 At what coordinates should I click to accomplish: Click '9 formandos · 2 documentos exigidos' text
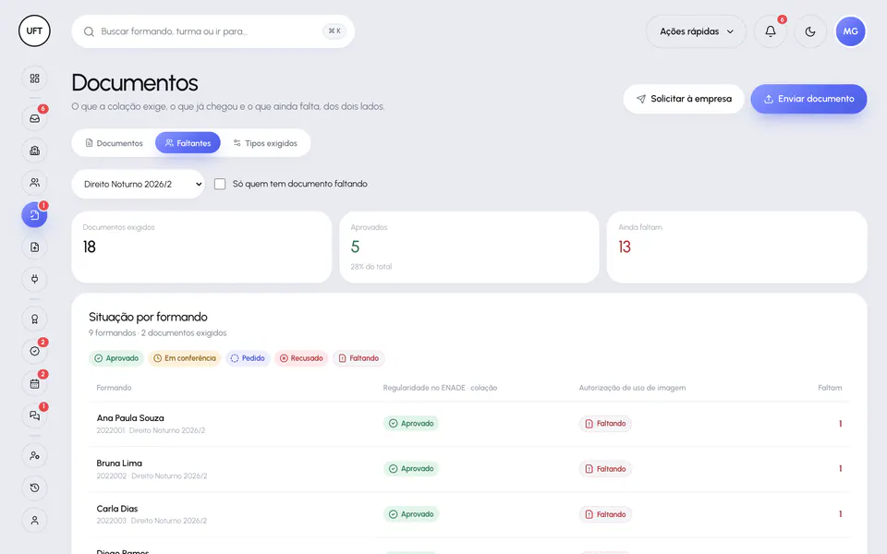coord(157,333)
